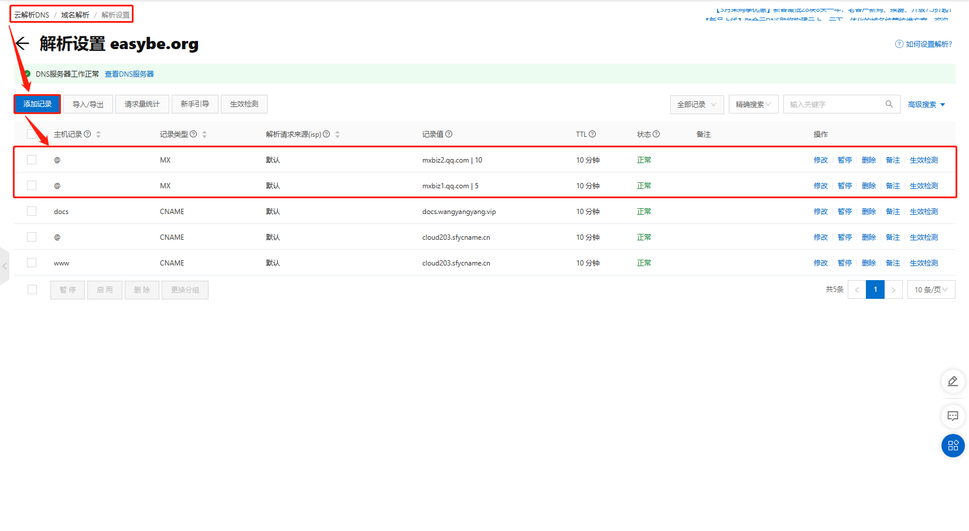Check the docs CNAME record row
This screenshot has width=969, height=531.
click(32, 211)
